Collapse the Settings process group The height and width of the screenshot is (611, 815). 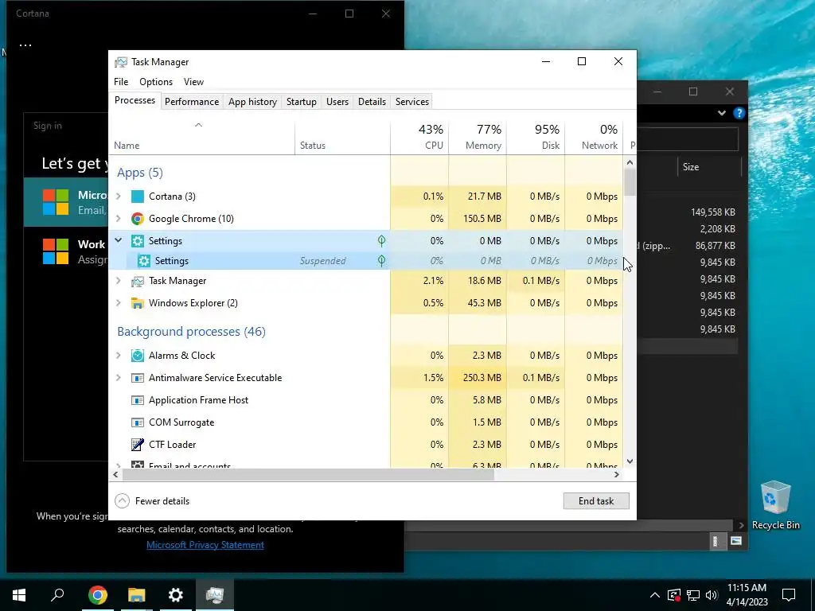(119, 240)
